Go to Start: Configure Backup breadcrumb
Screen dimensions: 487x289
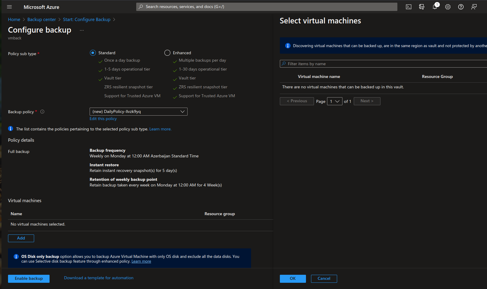pos(87,20)
